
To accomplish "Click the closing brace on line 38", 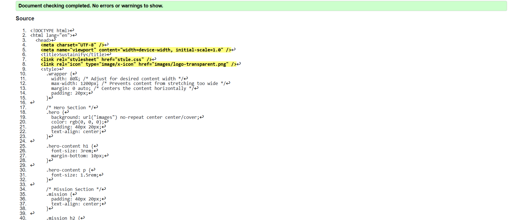I will 49,208.
